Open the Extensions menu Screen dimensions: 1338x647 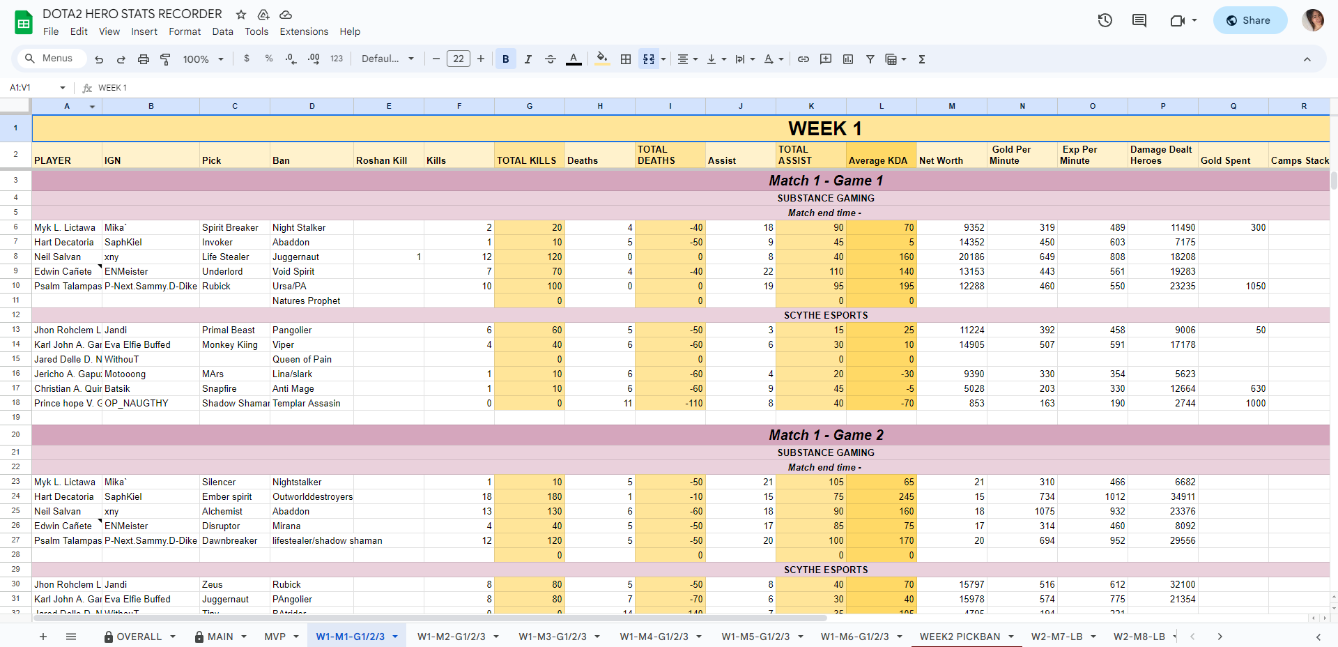[x=304, y=31]
